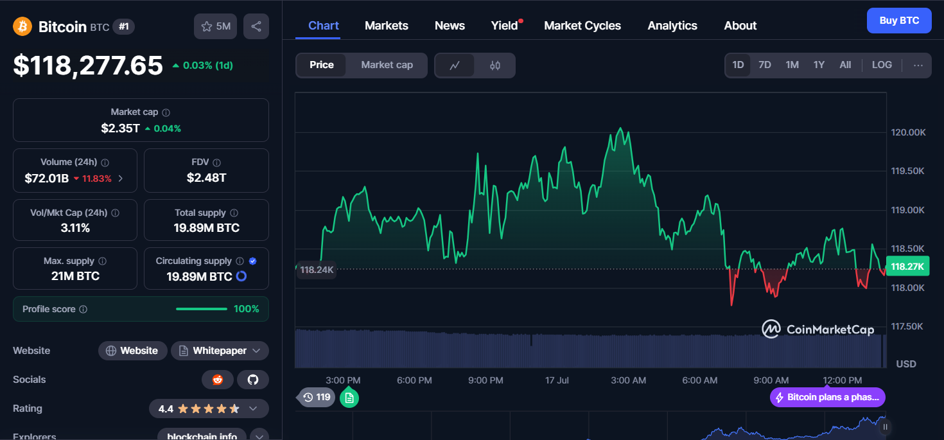Open the News tab
Image resolution: width=944 pixels, height=440 pixels.
click(450, 26)
